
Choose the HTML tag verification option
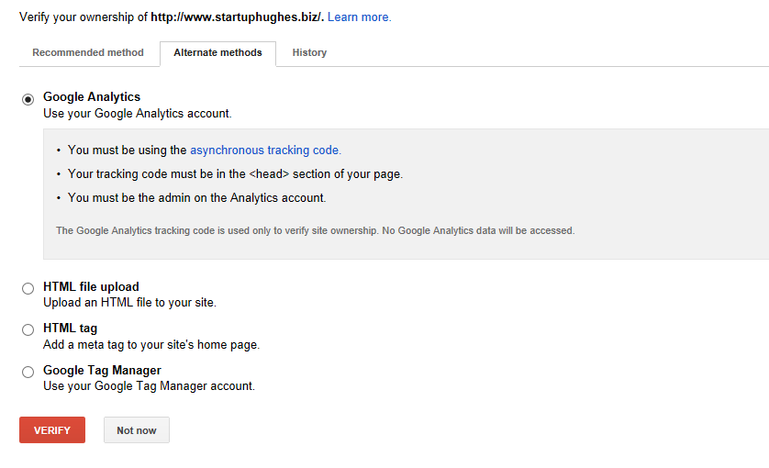28,329
